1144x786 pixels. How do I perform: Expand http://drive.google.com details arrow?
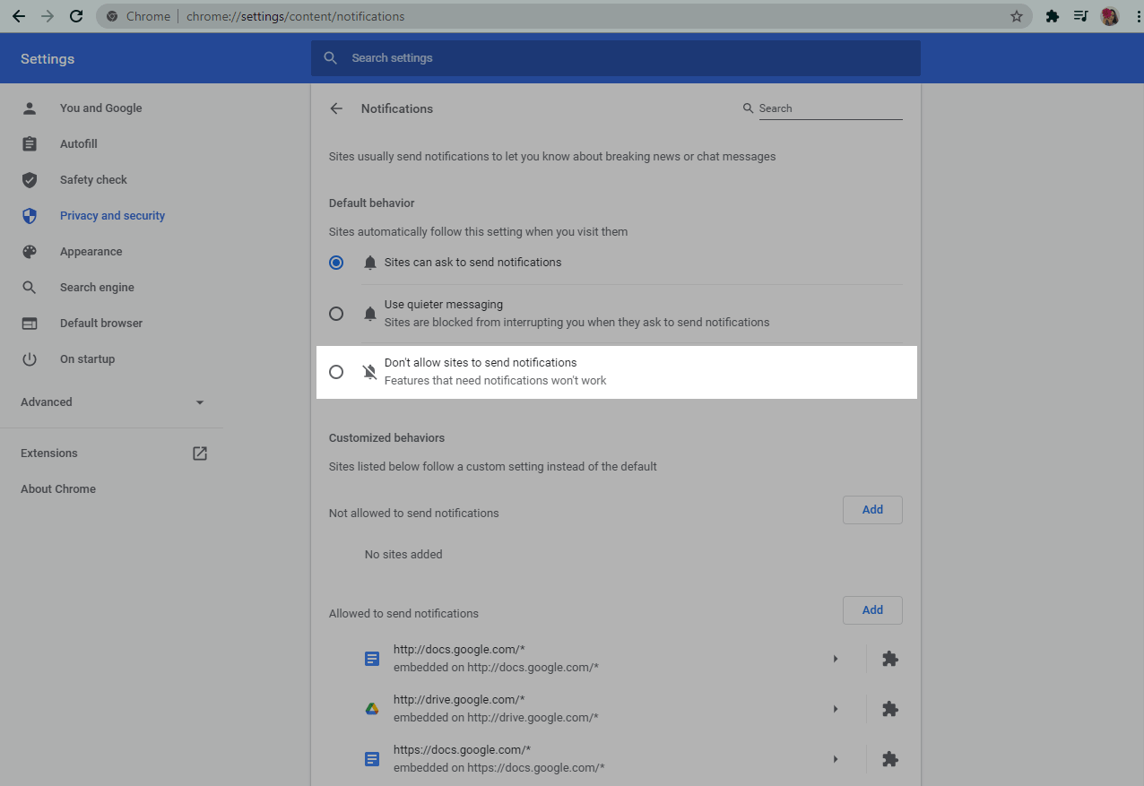836,709
